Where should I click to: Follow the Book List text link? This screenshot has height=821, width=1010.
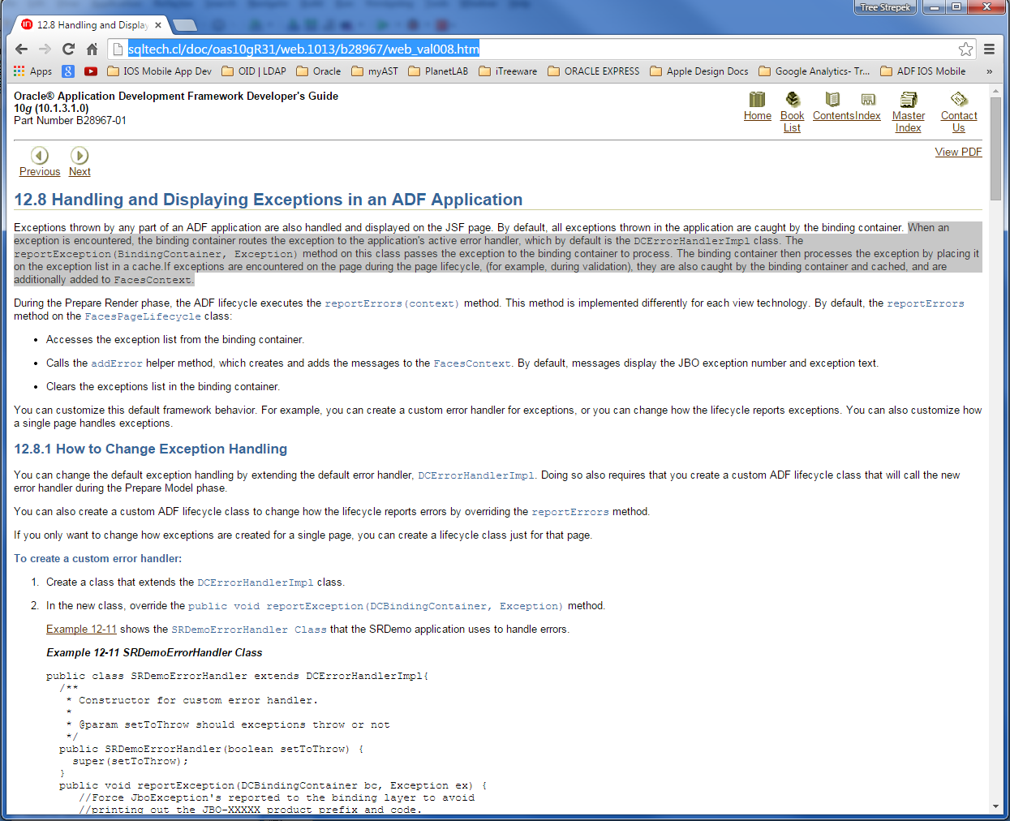click(793, 122)
